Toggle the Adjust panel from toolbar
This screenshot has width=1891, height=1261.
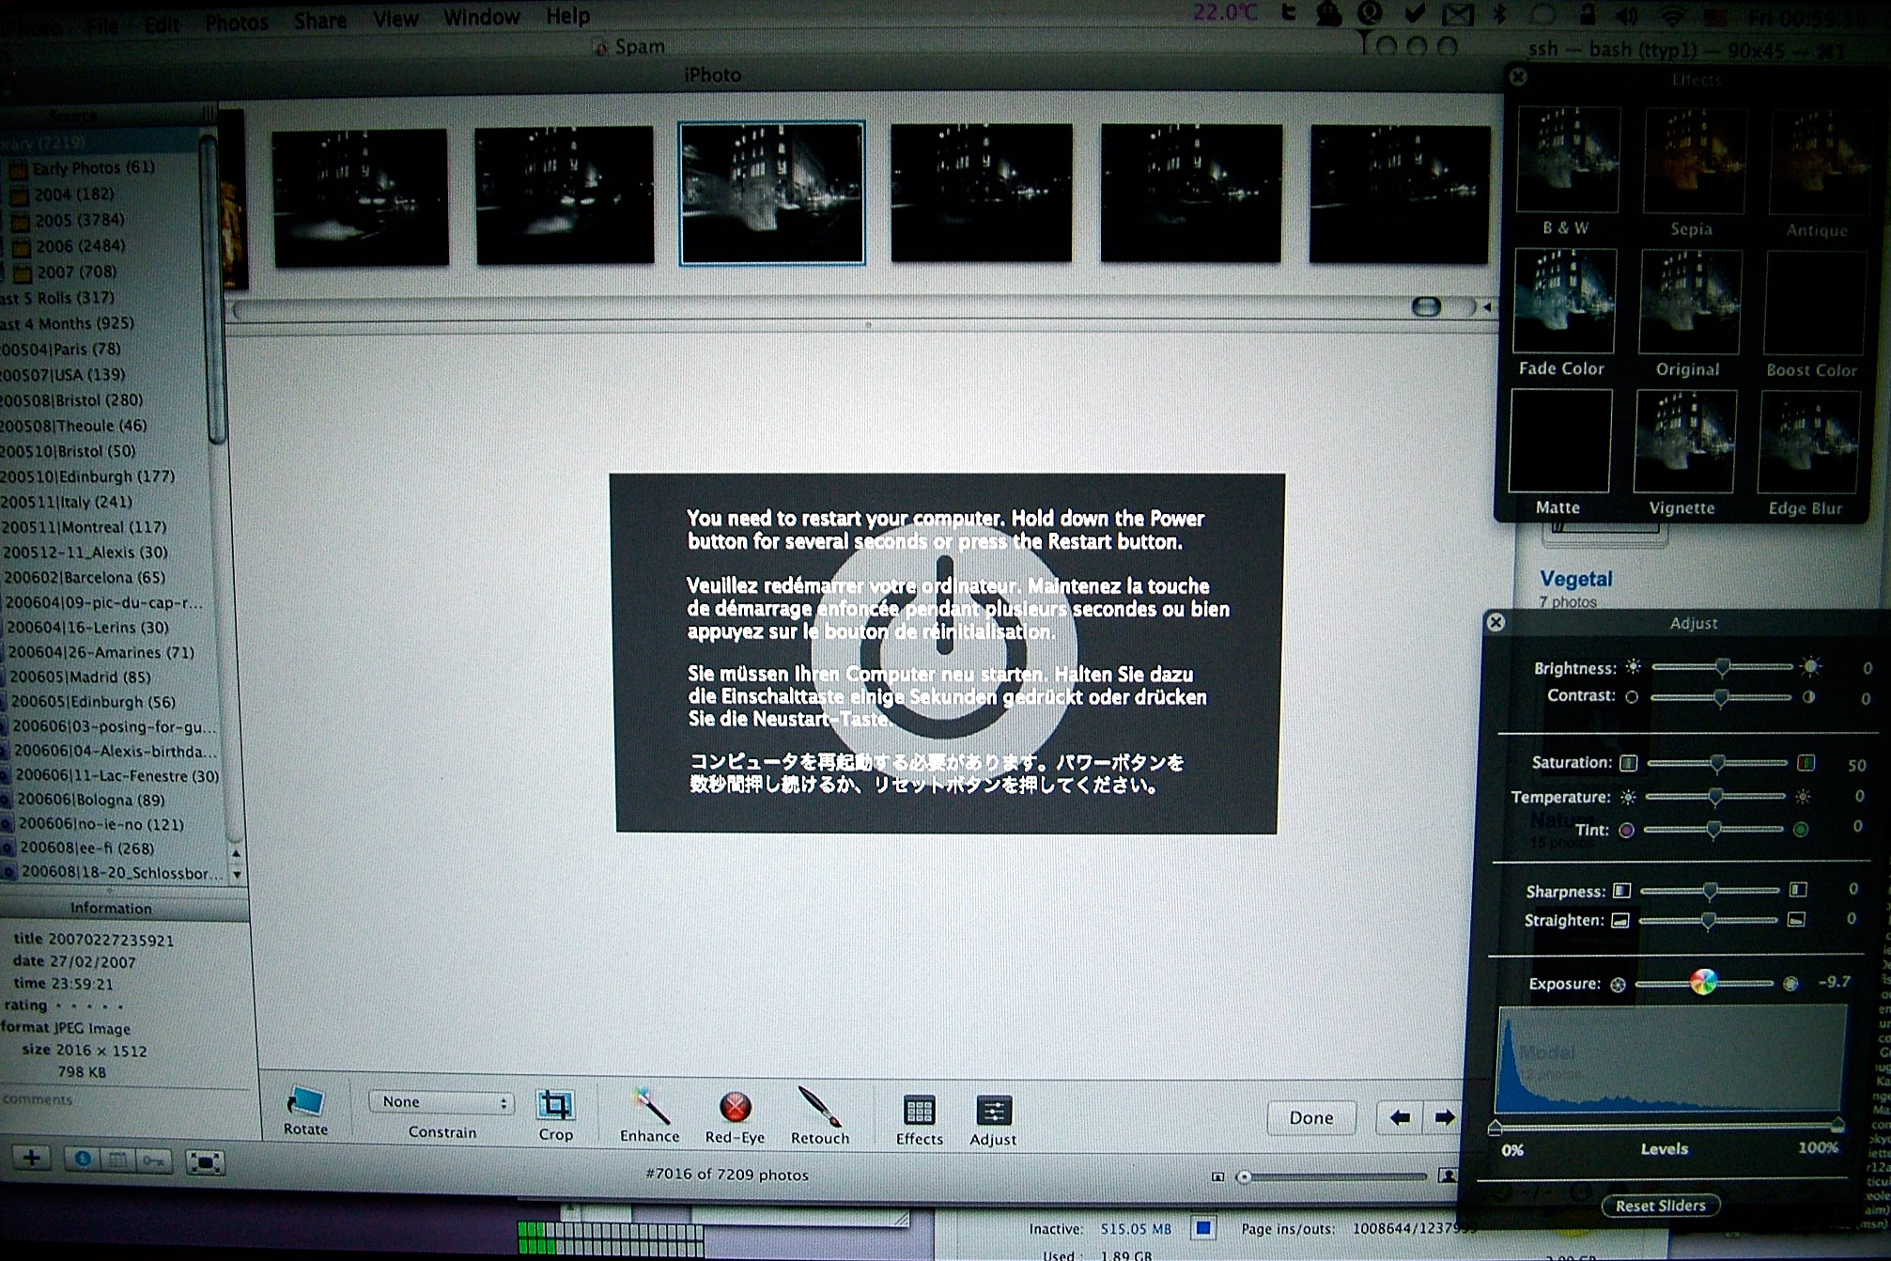pos(993,1111)
